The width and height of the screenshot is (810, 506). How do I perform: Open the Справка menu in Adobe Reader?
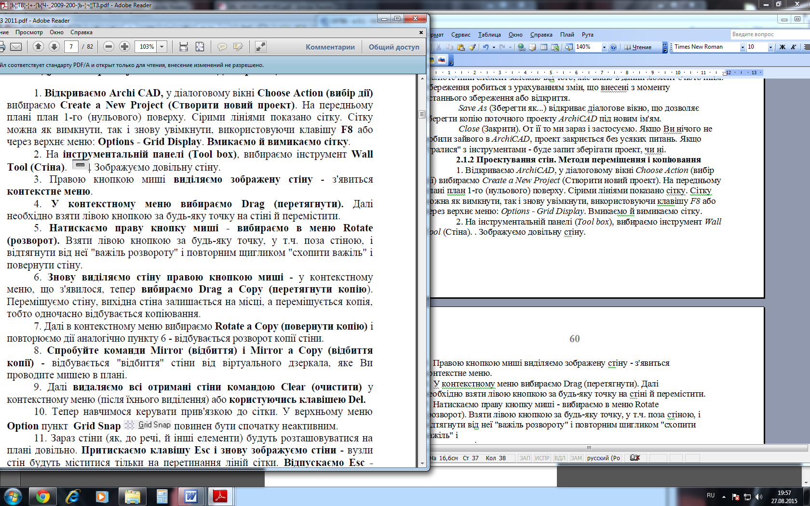[x=81, y=32]
